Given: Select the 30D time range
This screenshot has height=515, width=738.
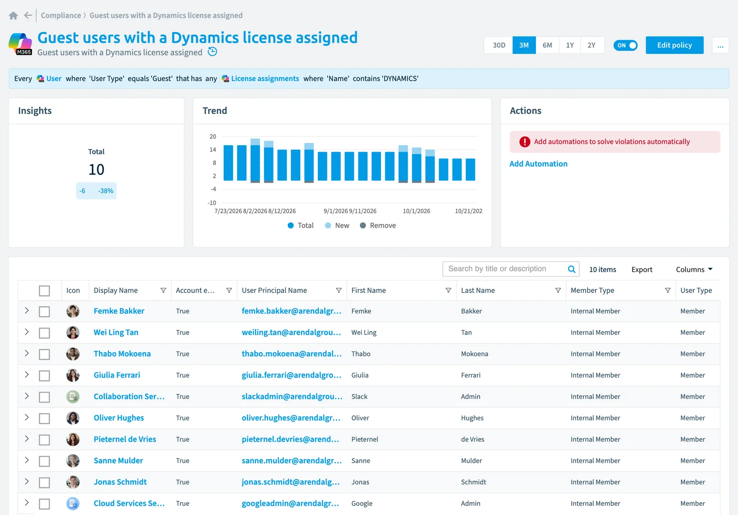Looking at the screenshot, I should (499, 45).
